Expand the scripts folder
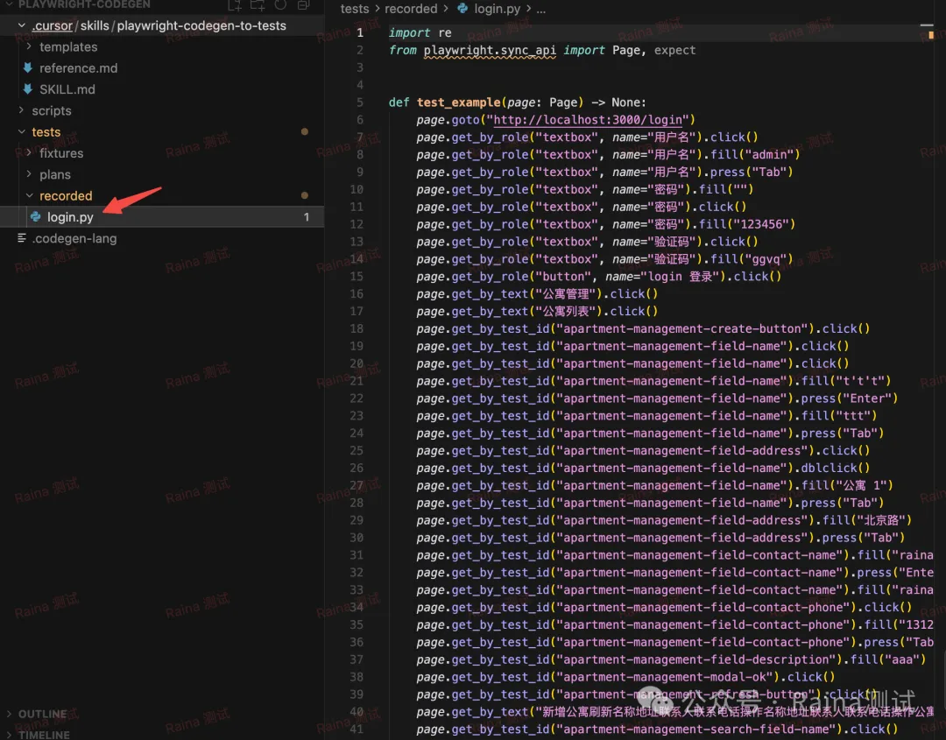Viewport: 946px width, 740px height. coord(22,110)
